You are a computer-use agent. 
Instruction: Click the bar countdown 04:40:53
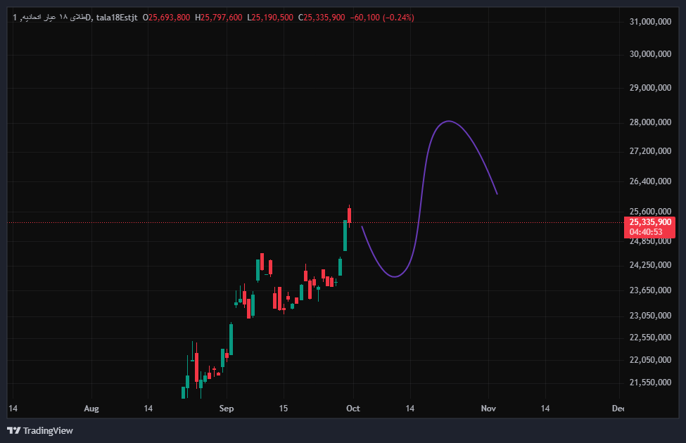[646, 232]
